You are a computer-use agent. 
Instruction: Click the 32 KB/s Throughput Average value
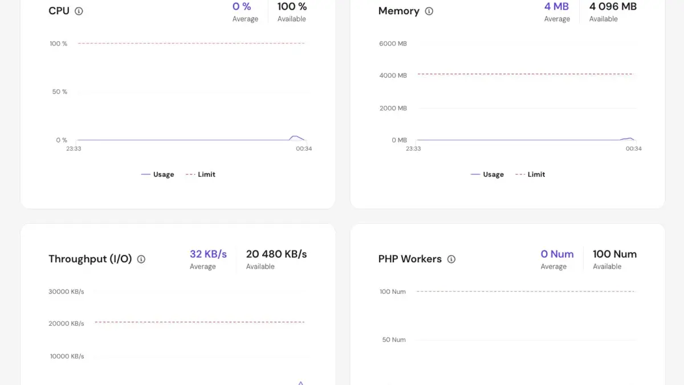pyautogui.click(x=208, y=254)
